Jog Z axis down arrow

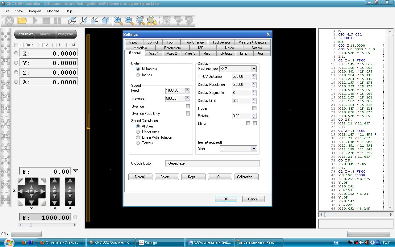[55, 203]
